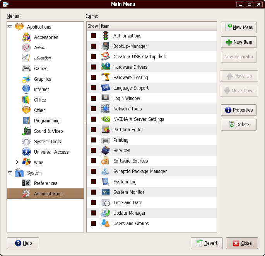Click the Update Manager icon
Image resolution: width=265 pixels, height=256 pixels.
tap(106, 213)
